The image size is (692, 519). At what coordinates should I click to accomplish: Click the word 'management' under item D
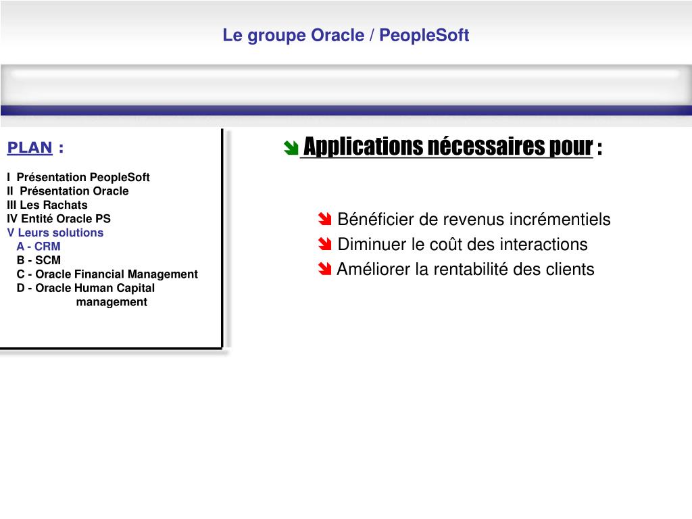tap(112, 302)
